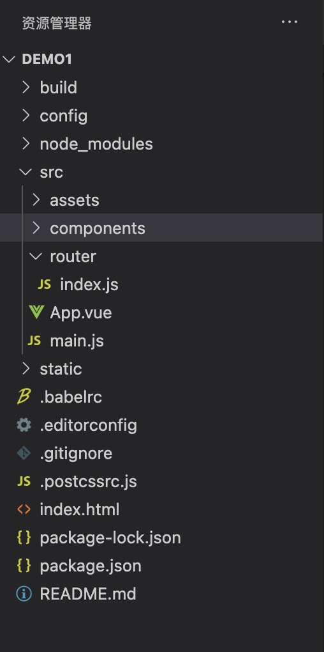324x652 pixels.
Task: Click the info icon next to README.md
Action: point(24,594)
